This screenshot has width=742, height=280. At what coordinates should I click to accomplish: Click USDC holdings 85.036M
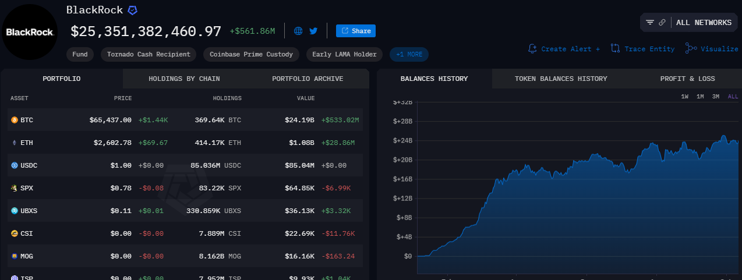coord(206,165)
